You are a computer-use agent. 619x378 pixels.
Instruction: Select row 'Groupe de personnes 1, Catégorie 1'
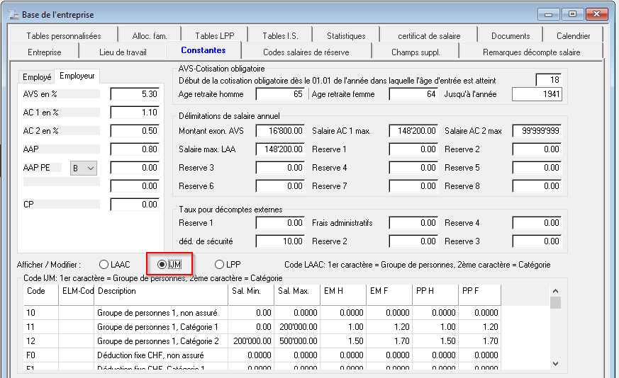pos(262,327)
